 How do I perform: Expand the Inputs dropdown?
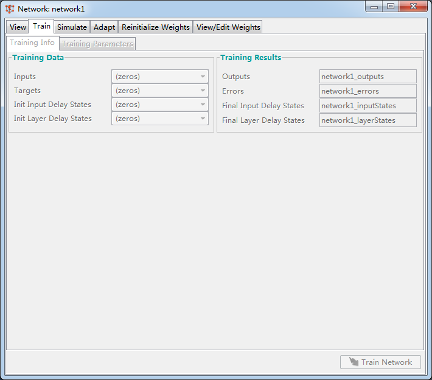(160, 76)
